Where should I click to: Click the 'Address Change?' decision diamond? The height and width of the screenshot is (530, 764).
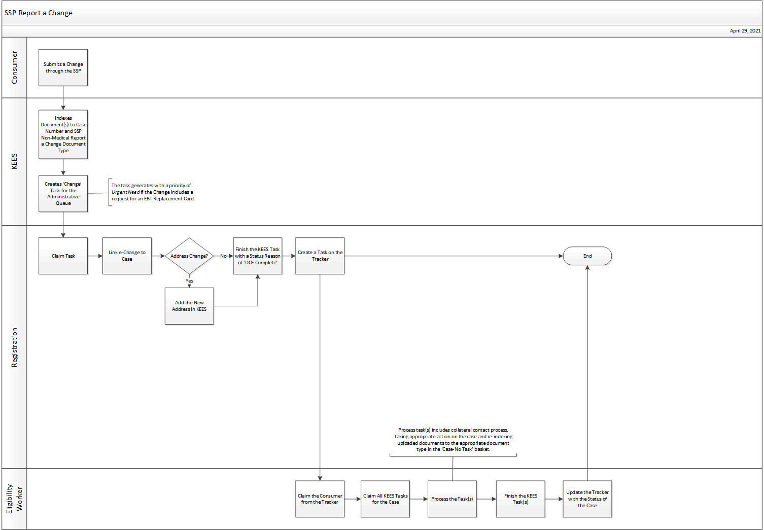pos(189,256)
